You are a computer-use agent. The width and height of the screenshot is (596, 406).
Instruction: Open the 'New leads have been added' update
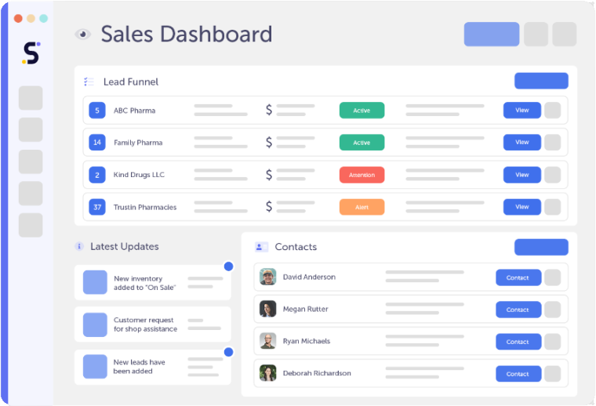tap(153, 367)
